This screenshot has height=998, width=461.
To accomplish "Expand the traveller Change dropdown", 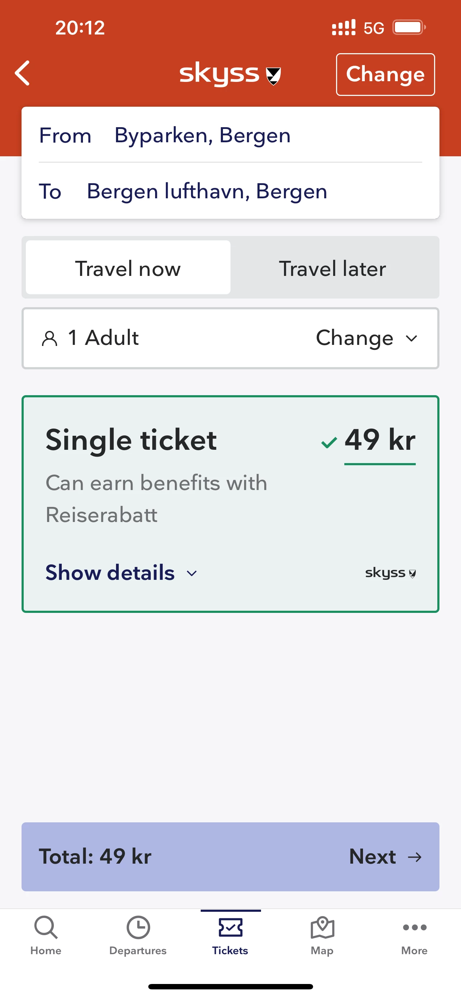I will [366, 338].
